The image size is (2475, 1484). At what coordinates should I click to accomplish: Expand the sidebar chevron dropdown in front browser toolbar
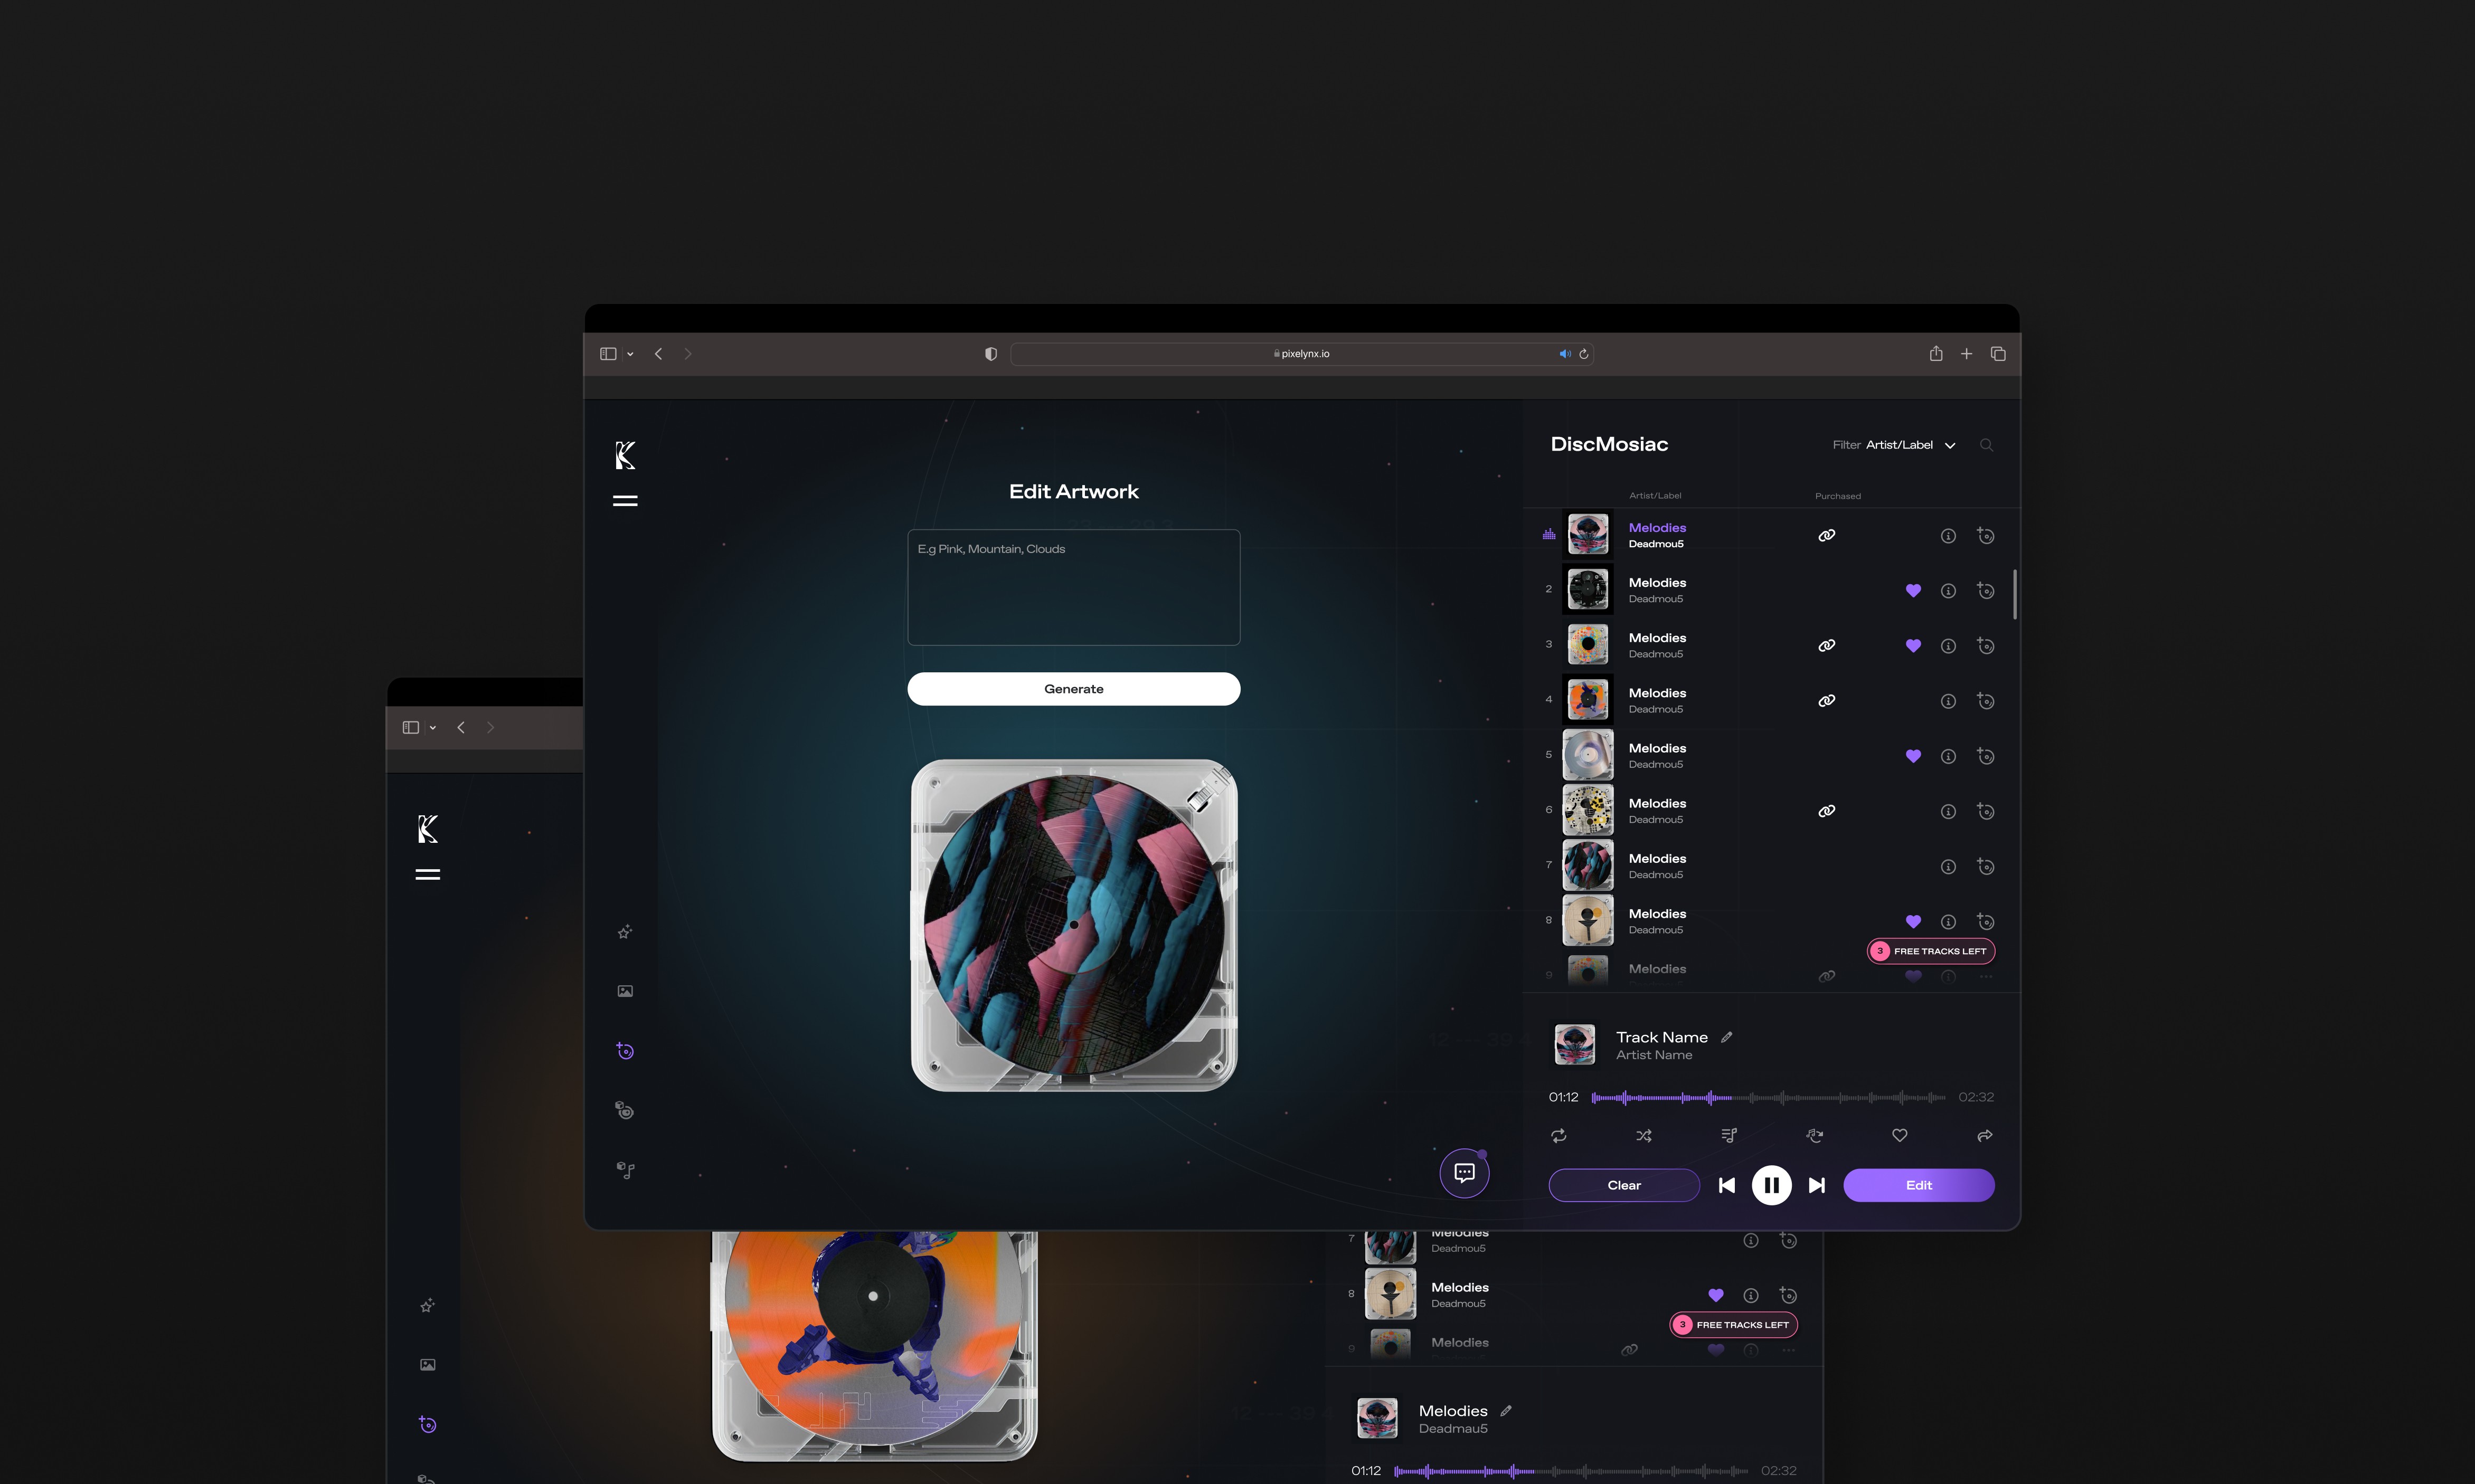point(630,354)
